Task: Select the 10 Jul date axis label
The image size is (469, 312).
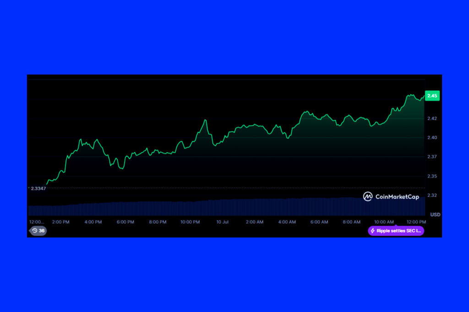Action: 222,222
